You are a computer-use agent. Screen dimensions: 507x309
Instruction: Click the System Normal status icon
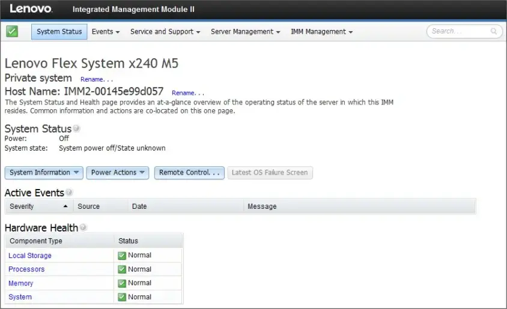tap(122, 297)
